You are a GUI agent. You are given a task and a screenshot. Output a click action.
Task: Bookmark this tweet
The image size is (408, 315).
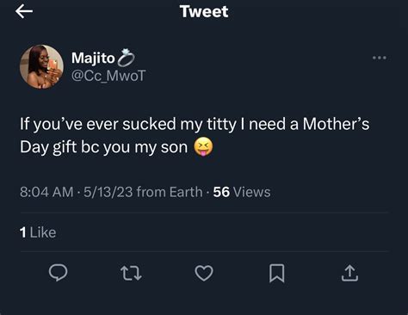tap(277, 273)
